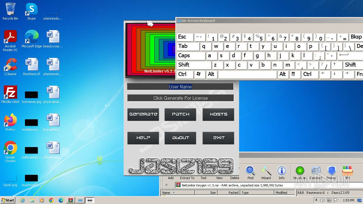Sort WinRAR list by Name column
This screenshot has height=204, width=363.
tap(178, 193)
